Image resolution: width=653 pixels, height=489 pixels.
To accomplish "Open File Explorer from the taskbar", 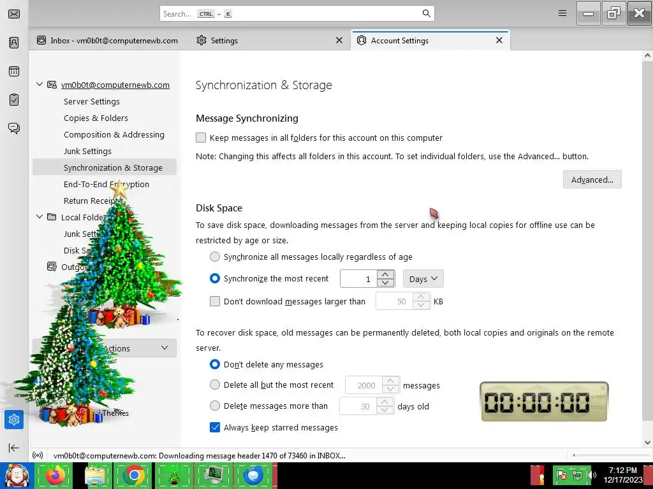I will click(96, 475).
